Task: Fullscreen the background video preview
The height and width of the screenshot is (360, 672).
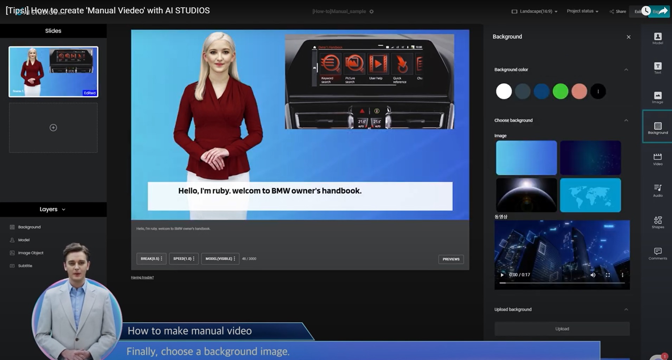Action: (608, 275)
